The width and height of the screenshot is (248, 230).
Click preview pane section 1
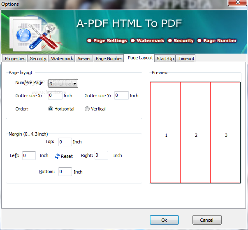coord(165,132)
